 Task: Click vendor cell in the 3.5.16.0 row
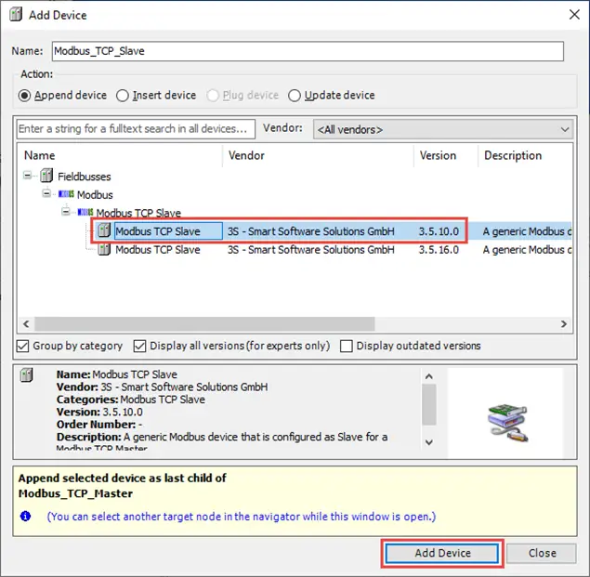(311, 250)
